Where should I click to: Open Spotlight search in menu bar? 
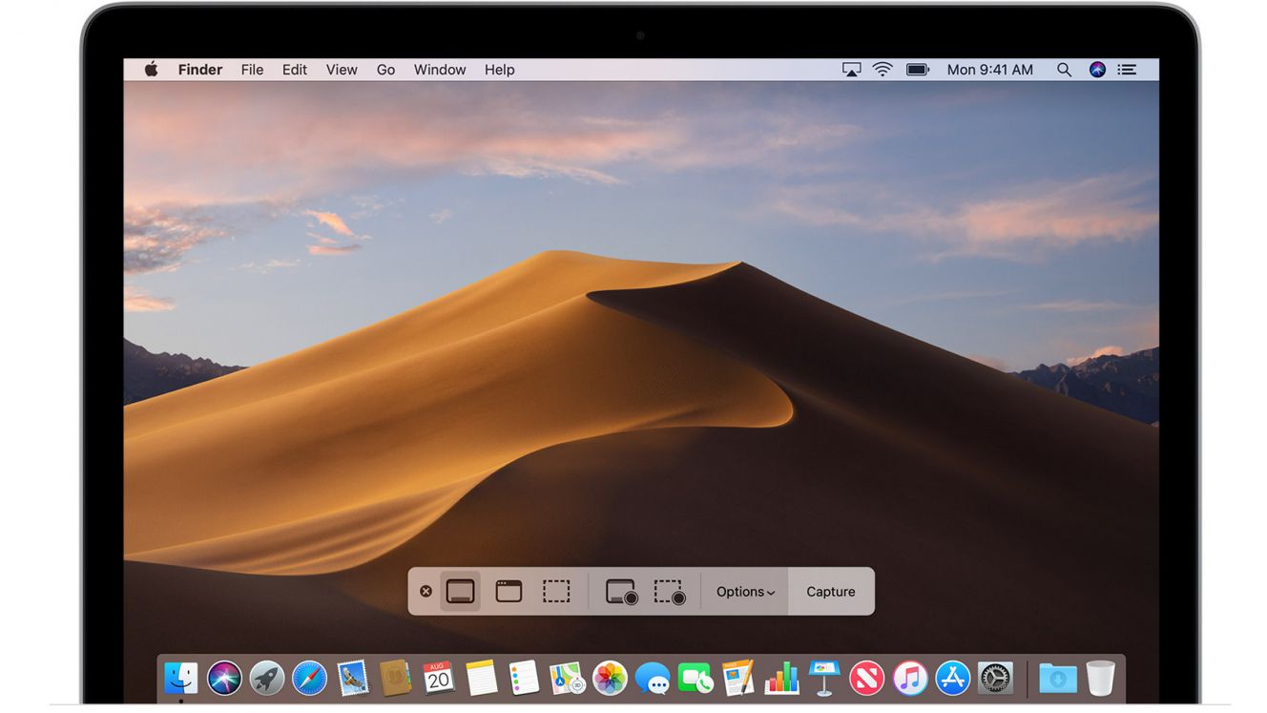click(1064, 69)
